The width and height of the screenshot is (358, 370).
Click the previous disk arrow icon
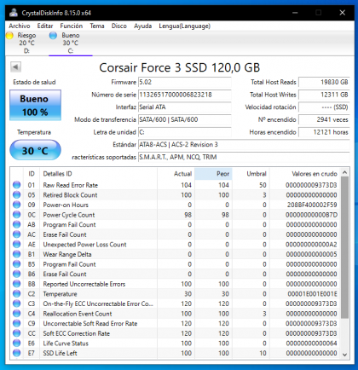coord(15,67)
